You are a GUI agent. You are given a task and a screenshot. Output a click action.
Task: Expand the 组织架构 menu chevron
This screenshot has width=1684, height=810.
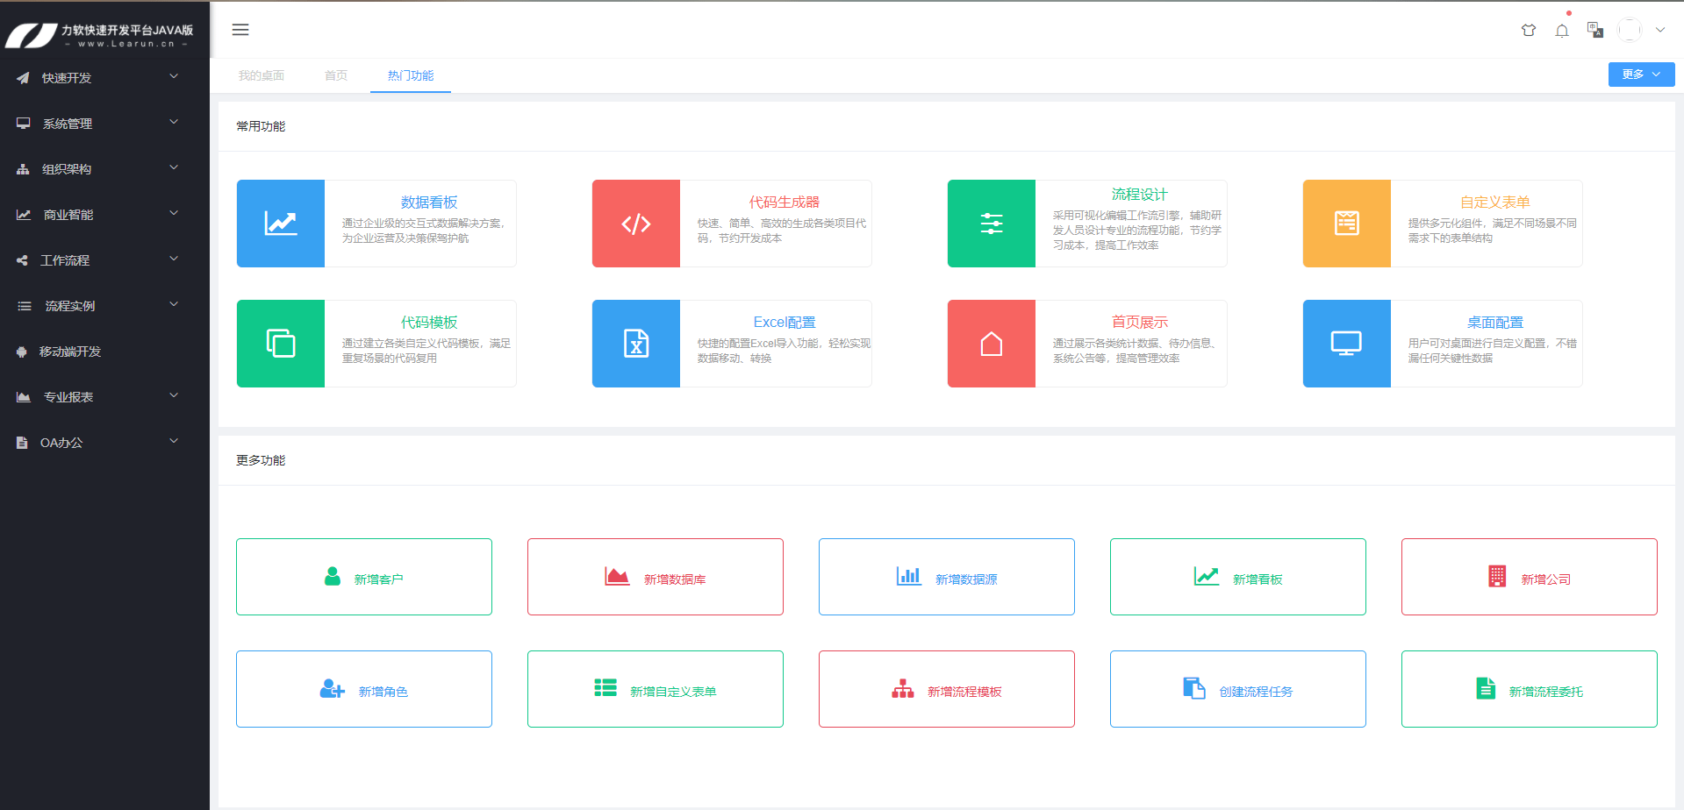tap(174, 167)
